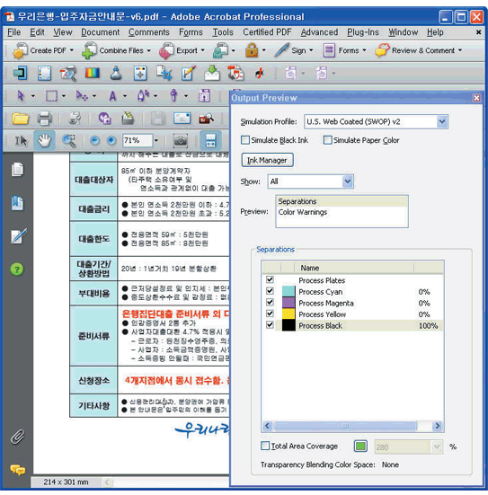Open the zoom percentage dropdown arrow
Image resolution: width=488 pixels, height=495 pixels.
click(156, 140)
